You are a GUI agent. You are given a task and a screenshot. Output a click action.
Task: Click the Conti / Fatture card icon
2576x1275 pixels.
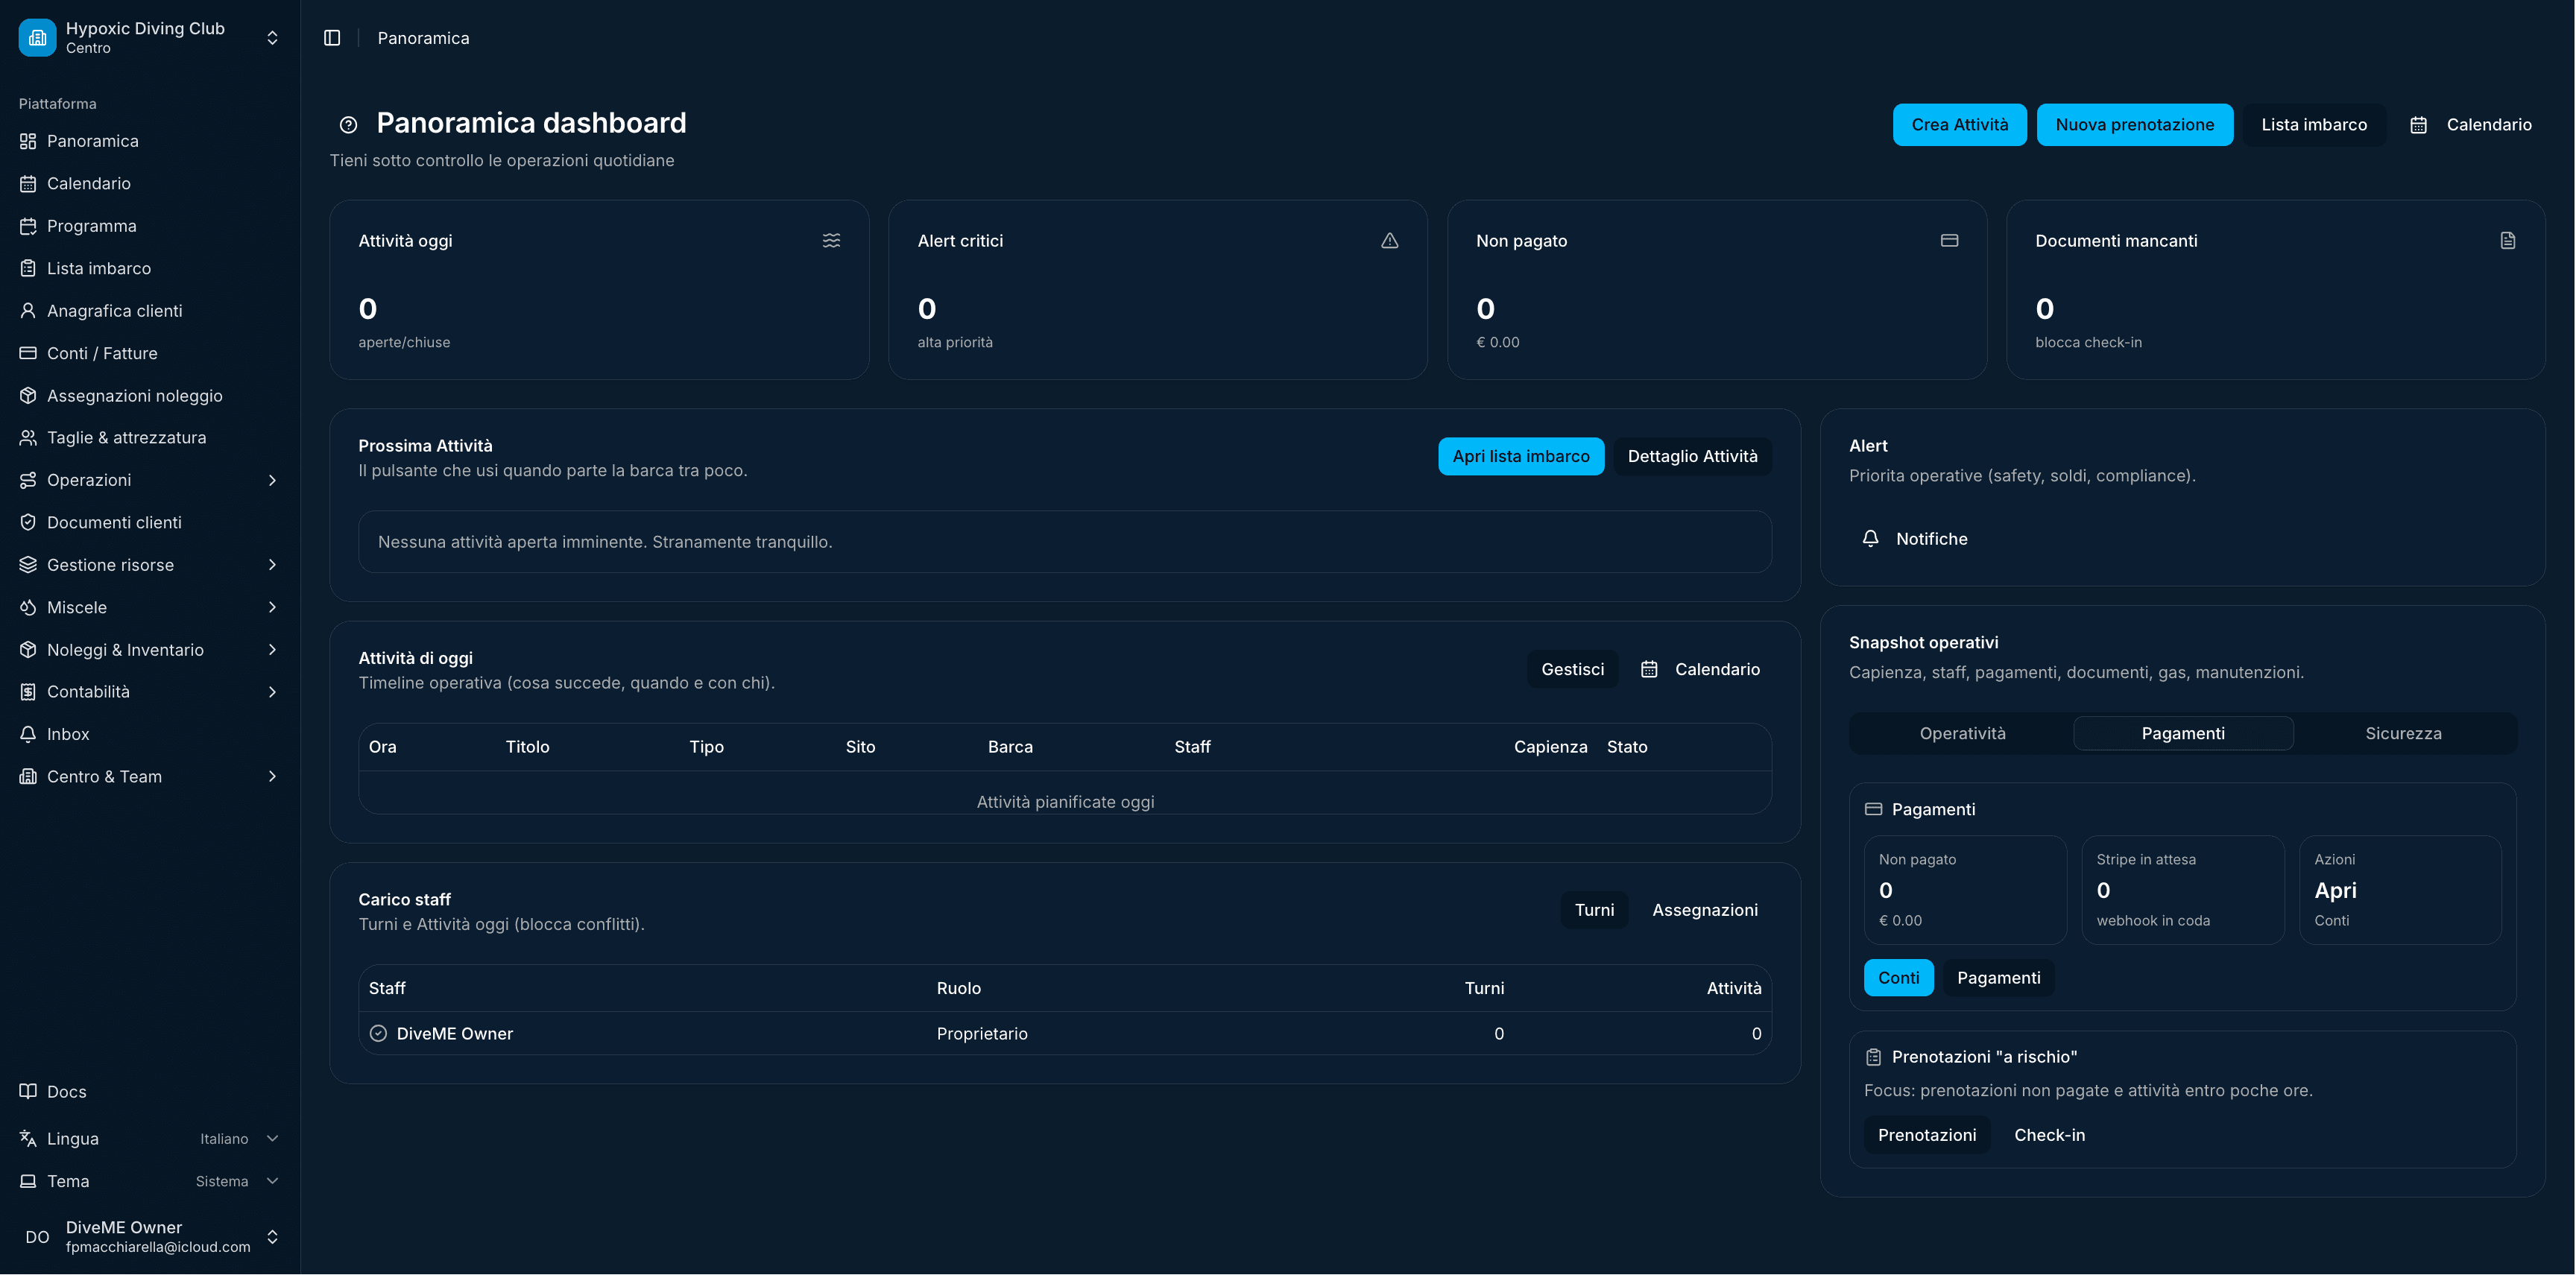coord(28,353)
